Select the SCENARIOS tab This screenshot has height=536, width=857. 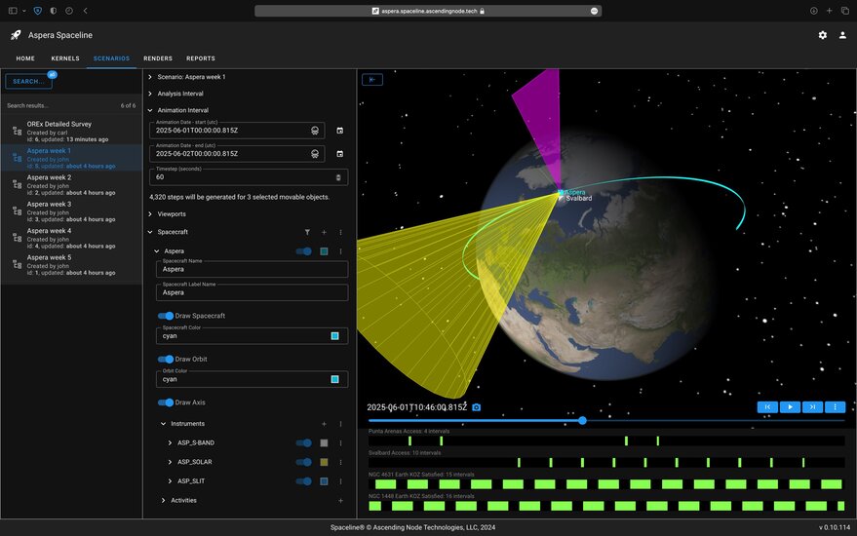click(x=111, y=58)
